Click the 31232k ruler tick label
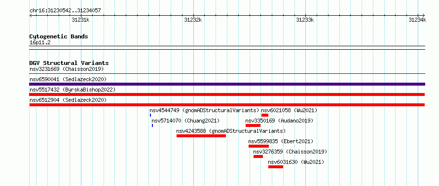Viewport: 439px width, 186px height. 193,20
